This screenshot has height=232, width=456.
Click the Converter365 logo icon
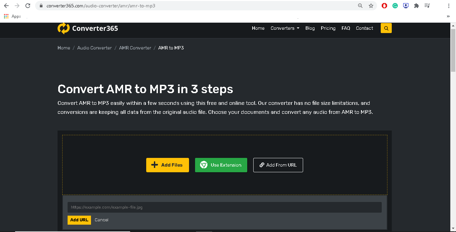pos(63,28)
